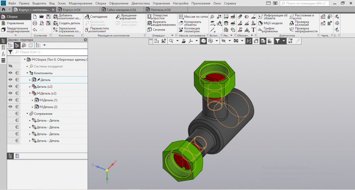Switch to the Гайка накидная.m3d tab
The width and height of the screenshot is (355, 190).
pos(122,10)
